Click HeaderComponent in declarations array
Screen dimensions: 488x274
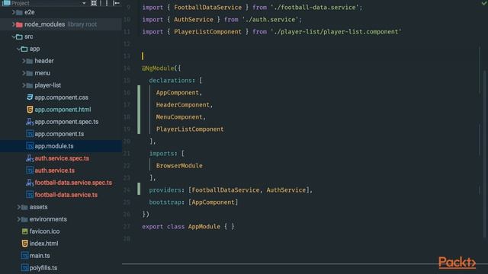click(x=183, y=105)
